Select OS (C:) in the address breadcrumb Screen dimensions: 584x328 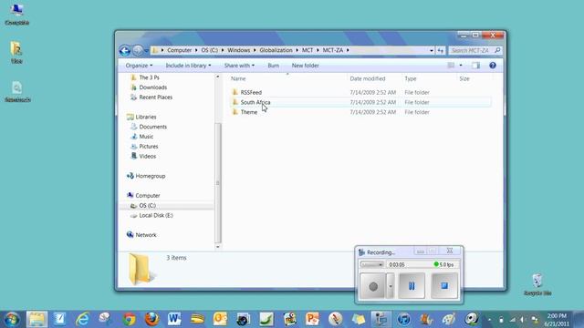click(x=209, y=50)
